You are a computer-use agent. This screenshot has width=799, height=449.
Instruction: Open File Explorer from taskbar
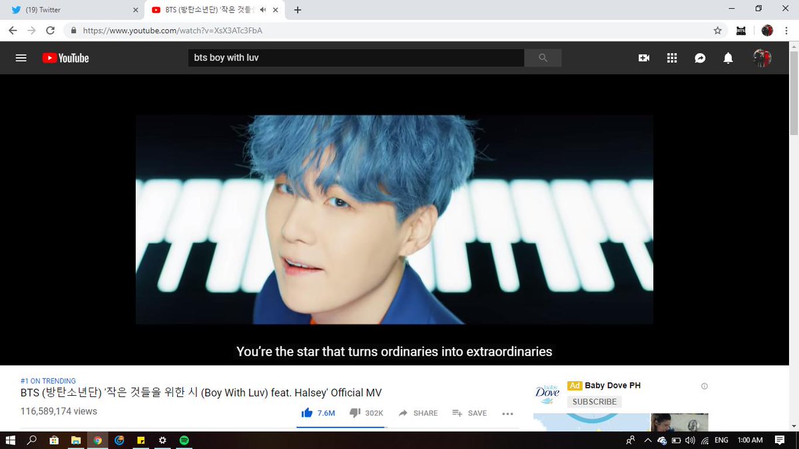pos(76,440)
